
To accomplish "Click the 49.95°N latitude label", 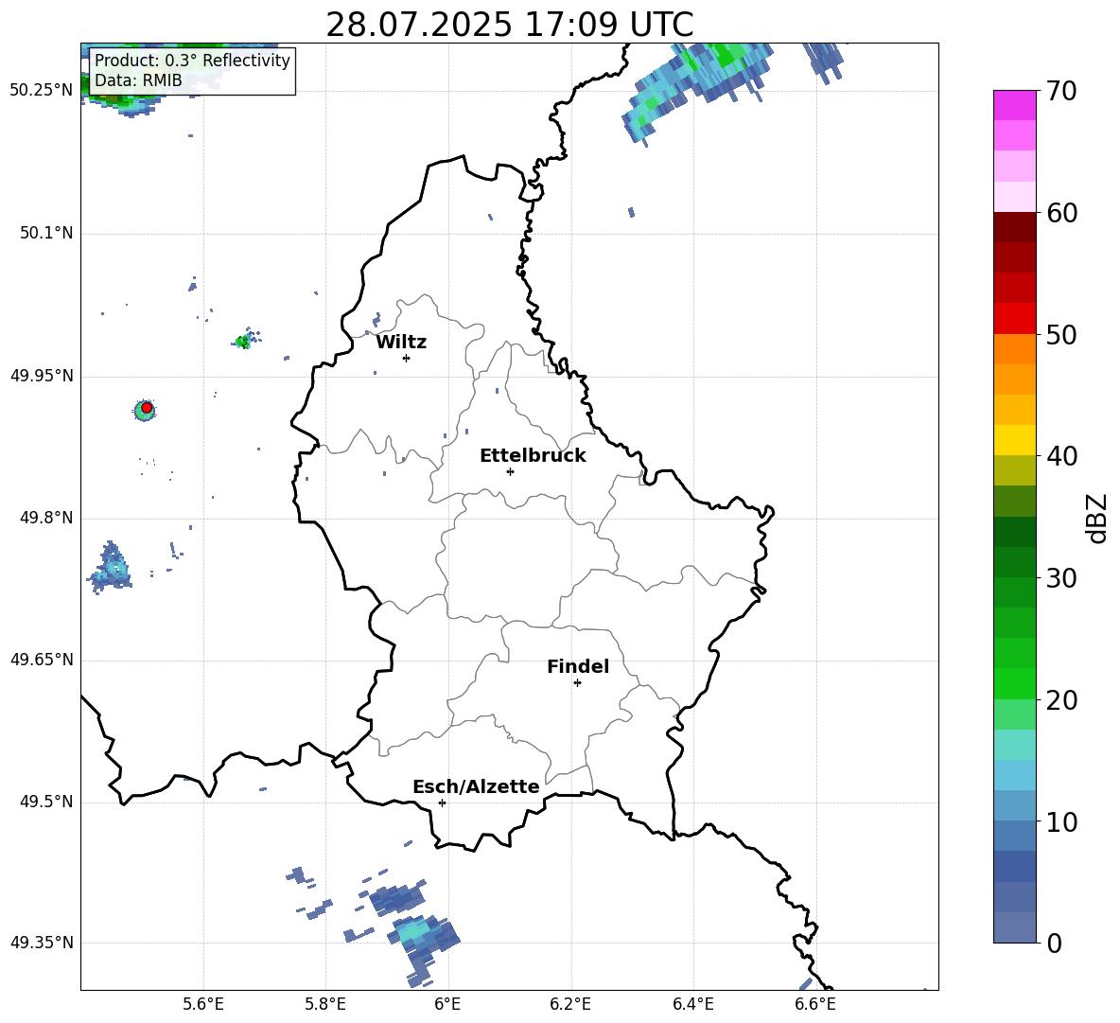I will tap(42, 376).
